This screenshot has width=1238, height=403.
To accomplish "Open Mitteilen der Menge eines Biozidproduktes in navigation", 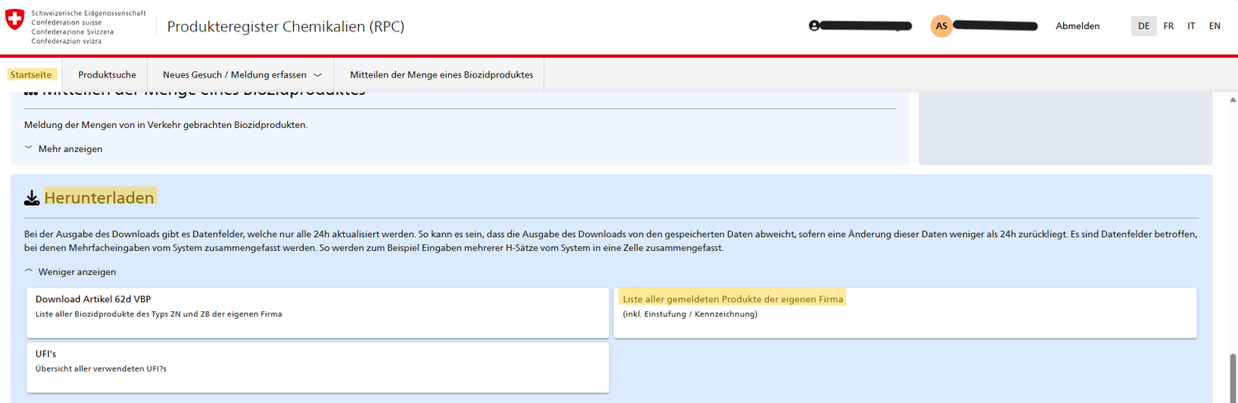I will (x=441, y=74).
